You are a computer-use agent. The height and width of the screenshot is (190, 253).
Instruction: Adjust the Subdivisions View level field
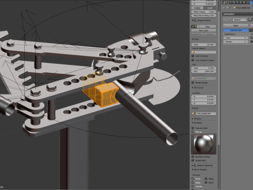tap(236, 38)
